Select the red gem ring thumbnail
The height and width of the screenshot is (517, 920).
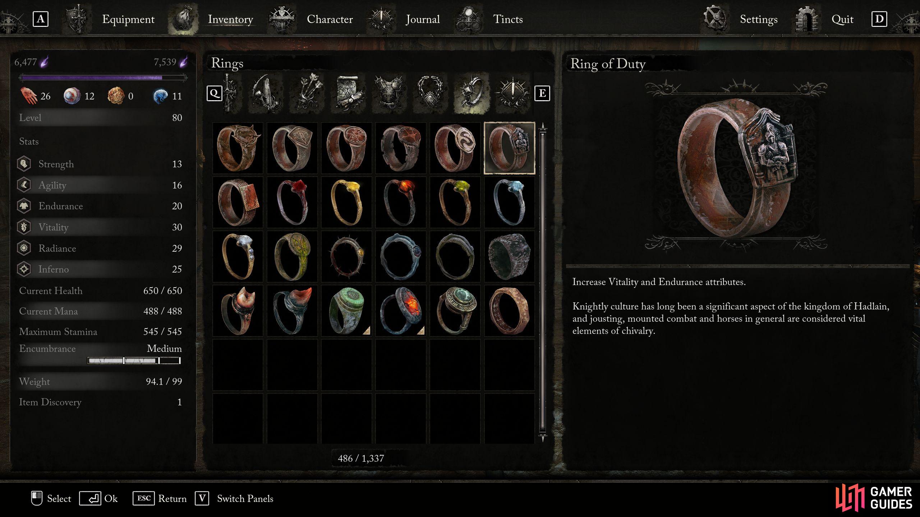(x=292, y=202)
